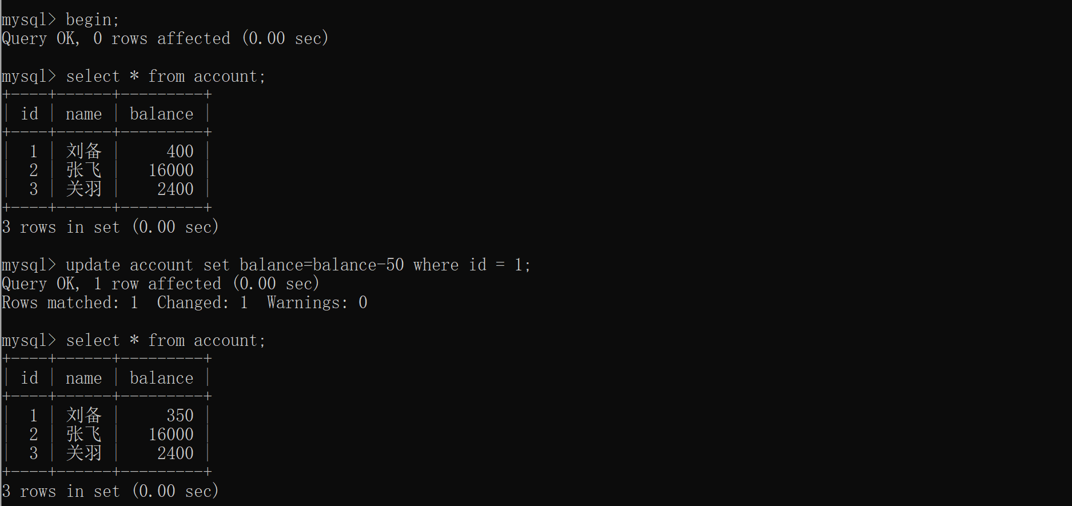This screenshot has height=506, width=1072.
Task: Click the 'id' header in first table
Action: coord(30,114)
